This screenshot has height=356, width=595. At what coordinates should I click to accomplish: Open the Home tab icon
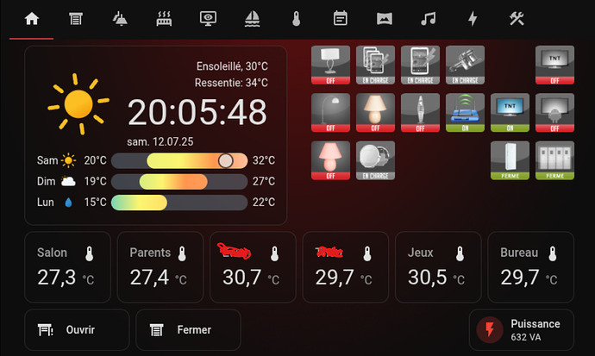[32, 19]
